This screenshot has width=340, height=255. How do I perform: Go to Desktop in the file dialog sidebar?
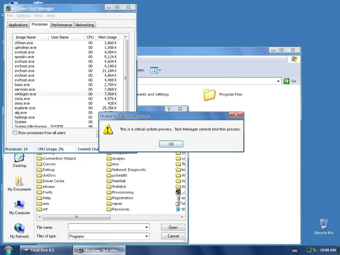[x=20, y=160]
